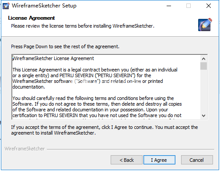The height and width of the screenshot is (171, 220).
Task: Click the 'License Agreement' page title
Action: [31, 18]
